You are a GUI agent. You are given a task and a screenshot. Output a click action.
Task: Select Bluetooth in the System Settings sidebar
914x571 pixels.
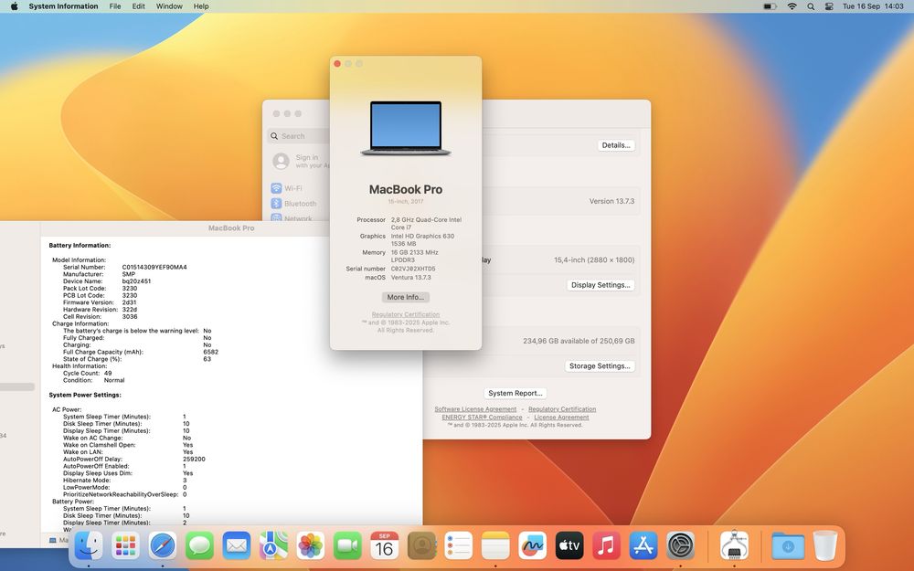pyautogui.click(x=293, y=204)
